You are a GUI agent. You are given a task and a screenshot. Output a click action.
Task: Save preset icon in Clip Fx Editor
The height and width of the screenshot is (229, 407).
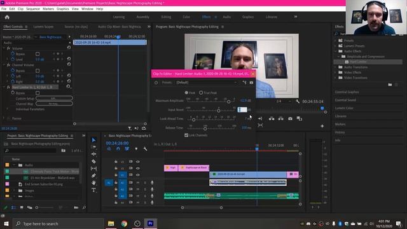[x=244, y=83]
